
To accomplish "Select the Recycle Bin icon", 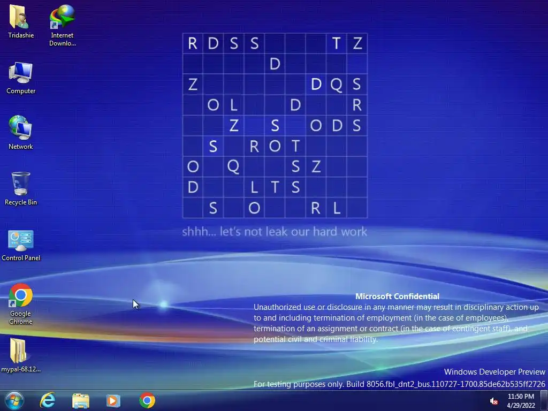I will coord(20,184).
